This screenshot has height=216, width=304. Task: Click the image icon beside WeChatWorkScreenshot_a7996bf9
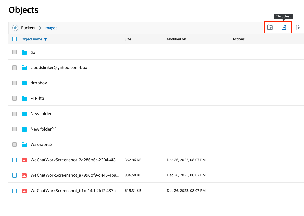24,175
